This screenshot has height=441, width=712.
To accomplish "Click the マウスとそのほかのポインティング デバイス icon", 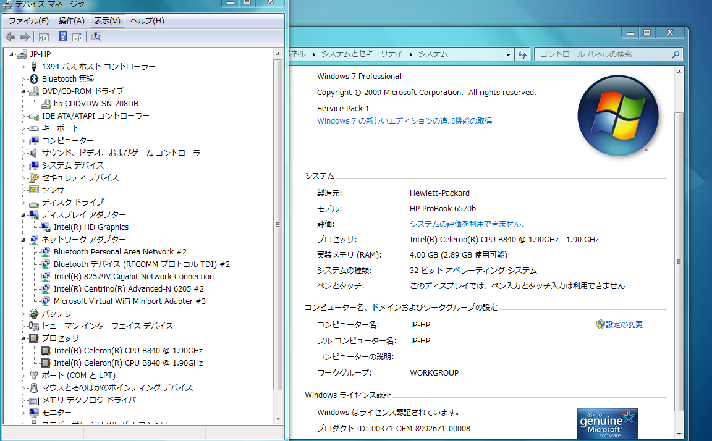I will click(x=33, y=388).
